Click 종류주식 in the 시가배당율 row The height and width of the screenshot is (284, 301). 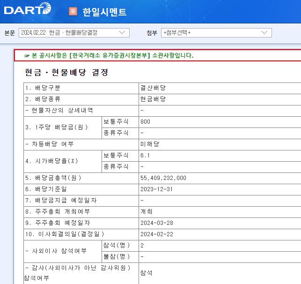(116, 166)
